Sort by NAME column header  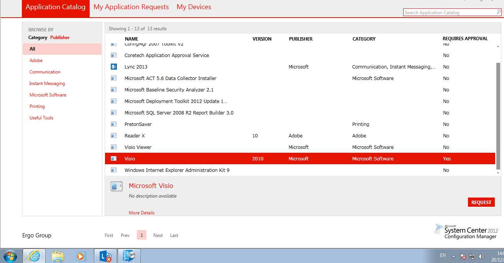pos(131,39)
